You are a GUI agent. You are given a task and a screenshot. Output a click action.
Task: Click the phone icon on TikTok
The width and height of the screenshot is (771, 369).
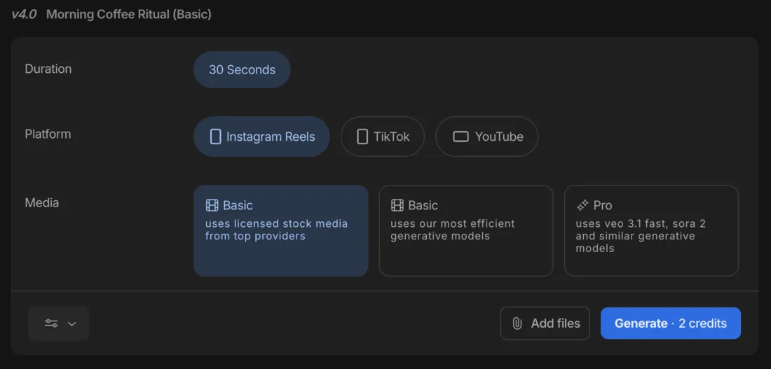[x=362, y=137]
